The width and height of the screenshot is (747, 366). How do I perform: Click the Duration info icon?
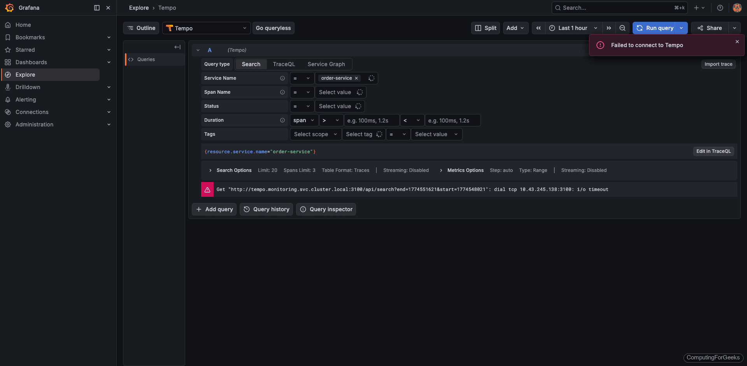pos(282,120)
